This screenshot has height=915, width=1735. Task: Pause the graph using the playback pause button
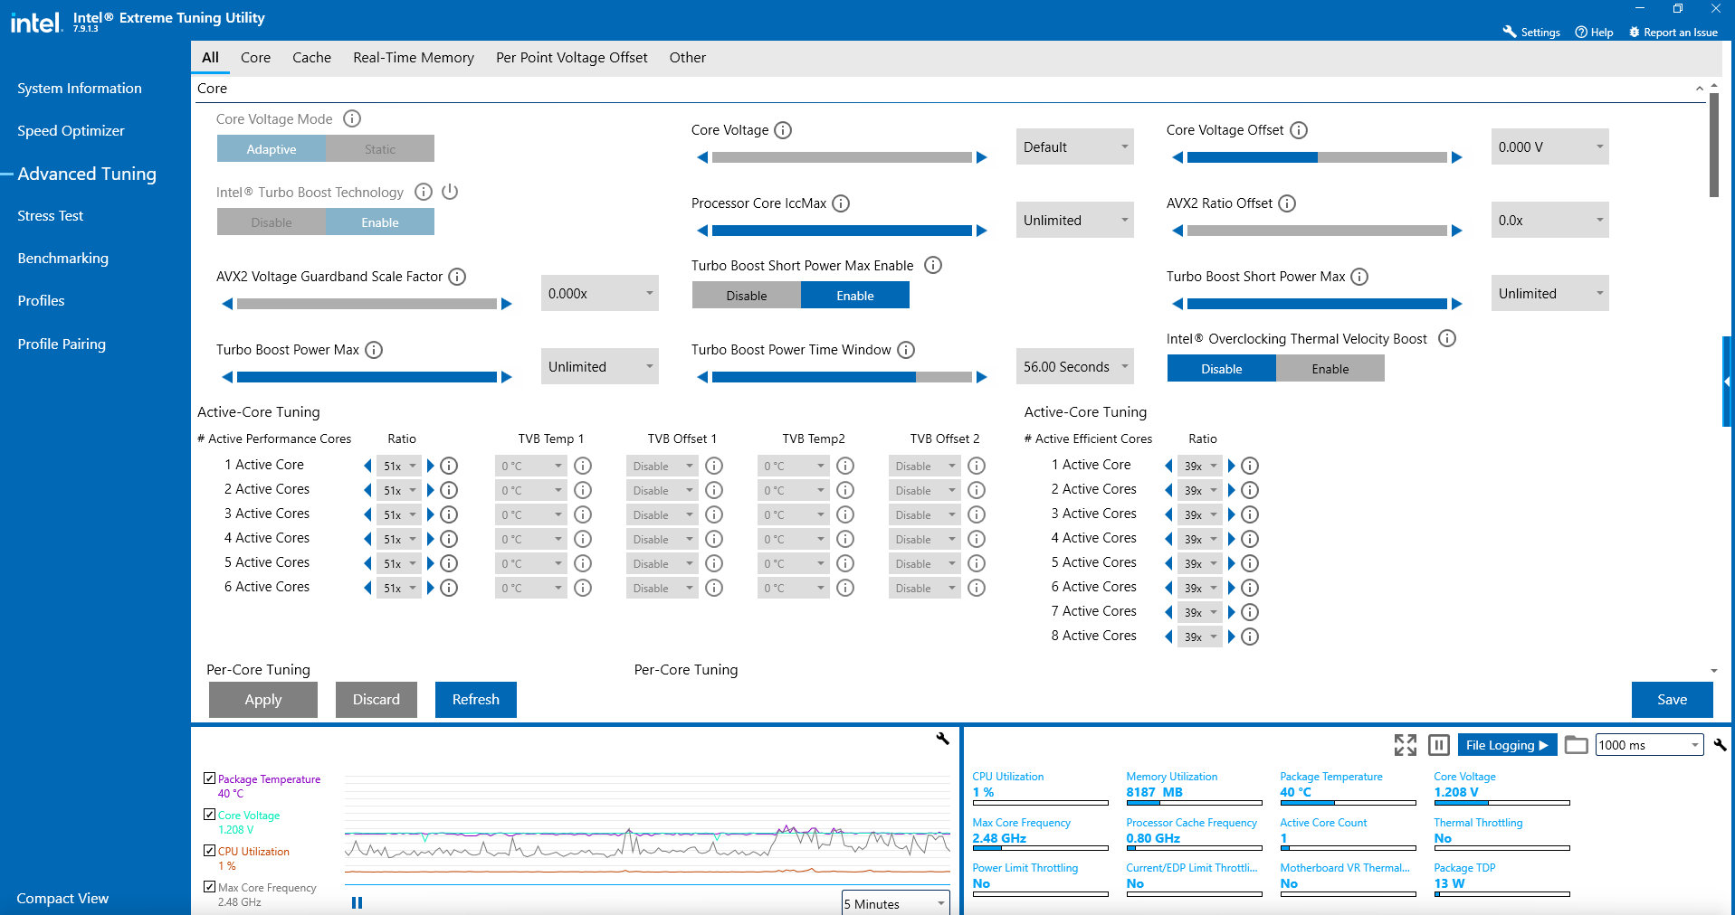point(357,902)
